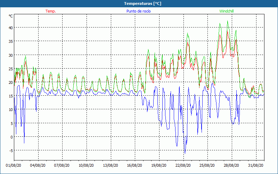278x174 pixels.
Task: Click the 0 value on the y-axis
Action: [12, 137]
